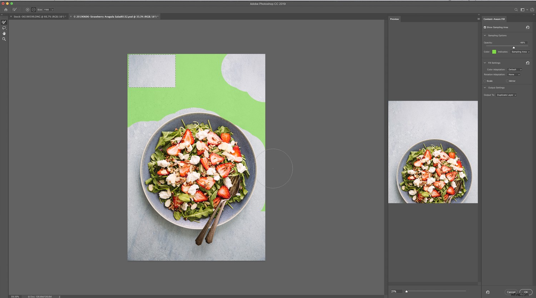Image resolution: width=536 pixels, height=298 pixels.
Task: Open the Rotation Adaptation dropdown
Action: pos(513,74)
